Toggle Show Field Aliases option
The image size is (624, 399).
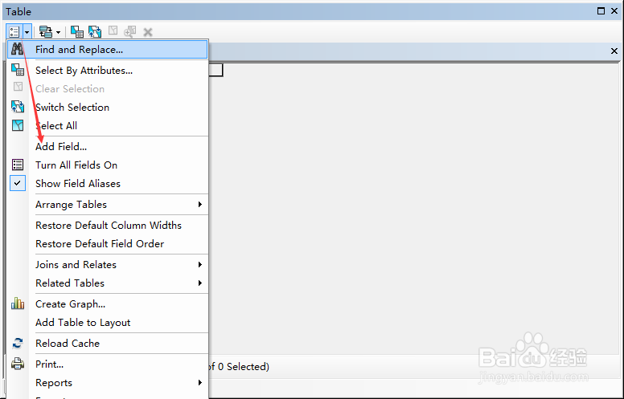point(108,184)
